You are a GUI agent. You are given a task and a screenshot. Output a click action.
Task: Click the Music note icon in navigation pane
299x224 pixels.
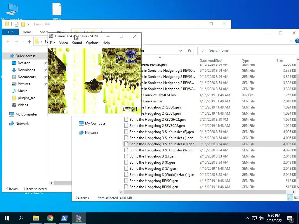pyautogui.click(x=14, y=91)
